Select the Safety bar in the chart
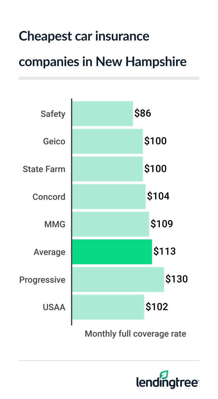The width and height of the screenshot is (218, 399). (x=102, y=114)
